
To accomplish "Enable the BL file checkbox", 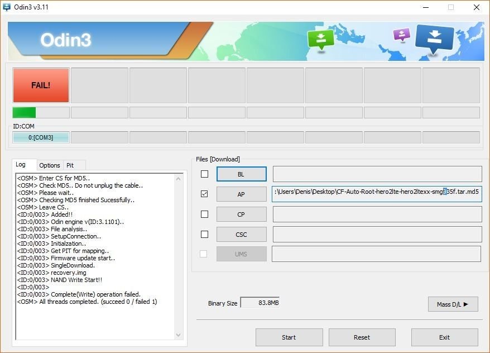I will click(x=204, y=174).
